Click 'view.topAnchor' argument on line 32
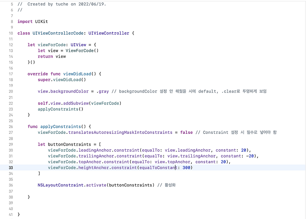The height and width of the screenshot is (219, 306). pyautogui.click(x=173, y=162)
